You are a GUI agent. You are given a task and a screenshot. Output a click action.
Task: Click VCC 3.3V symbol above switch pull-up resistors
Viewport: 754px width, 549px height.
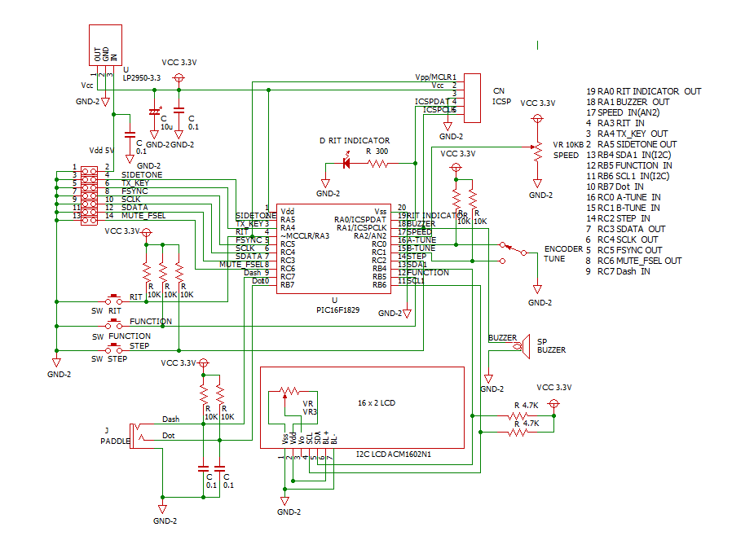[x=147, y=233]
